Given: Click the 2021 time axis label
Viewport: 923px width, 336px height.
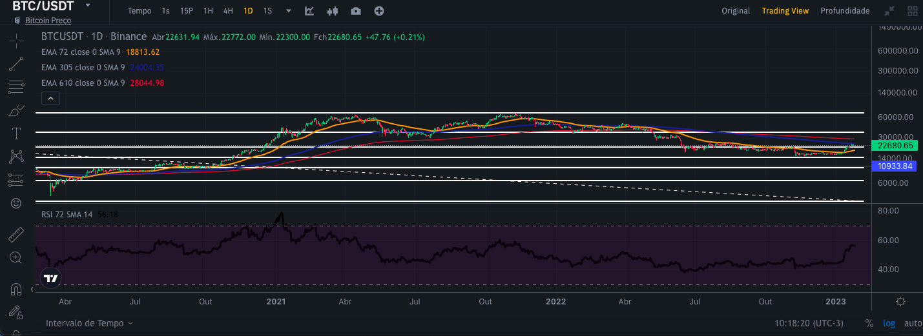Looking at the screenshot, I should click(276, 301).
